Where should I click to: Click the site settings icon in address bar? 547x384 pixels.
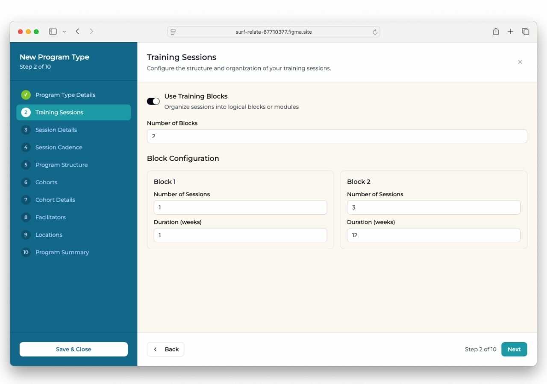tap(173, 32)
